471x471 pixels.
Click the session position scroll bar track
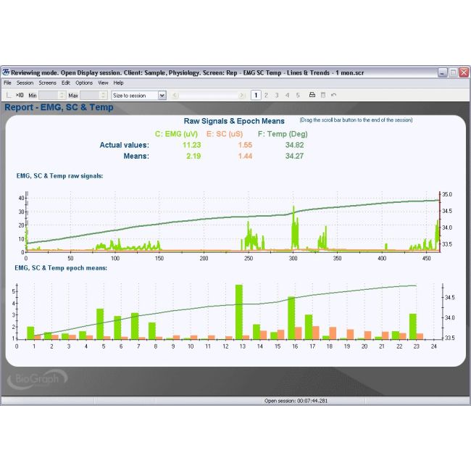(x=209, y=96)
